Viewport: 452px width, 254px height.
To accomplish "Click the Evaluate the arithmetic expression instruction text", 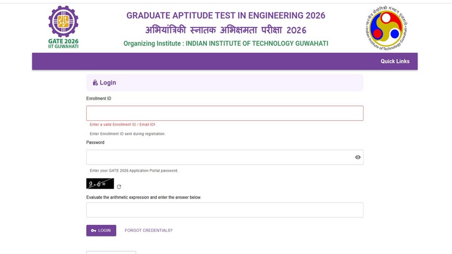I will point(144,198).
